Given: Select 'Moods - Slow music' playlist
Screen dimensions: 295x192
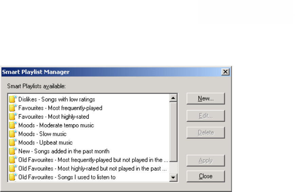Looking at the screenshot, I should (x=42, y=134).
